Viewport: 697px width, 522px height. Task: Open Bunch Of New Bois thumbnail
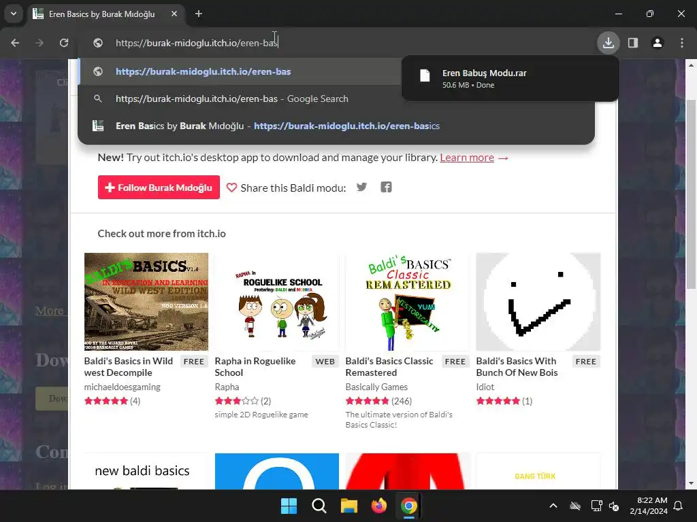tap(538, 302)
